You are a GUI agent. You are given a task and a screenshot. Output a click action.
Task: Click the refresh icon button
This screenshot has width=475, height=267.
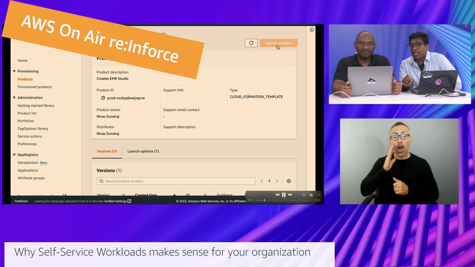(251, 43)
